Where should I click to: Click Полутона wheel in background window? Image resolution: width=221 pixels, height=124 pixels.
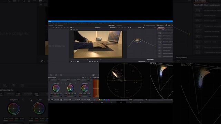point(14,108)
